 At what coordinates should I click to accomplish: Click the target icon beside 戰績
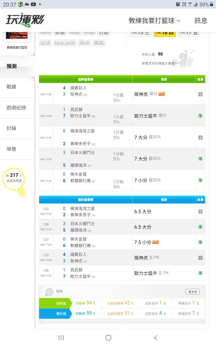coord(49,292)
